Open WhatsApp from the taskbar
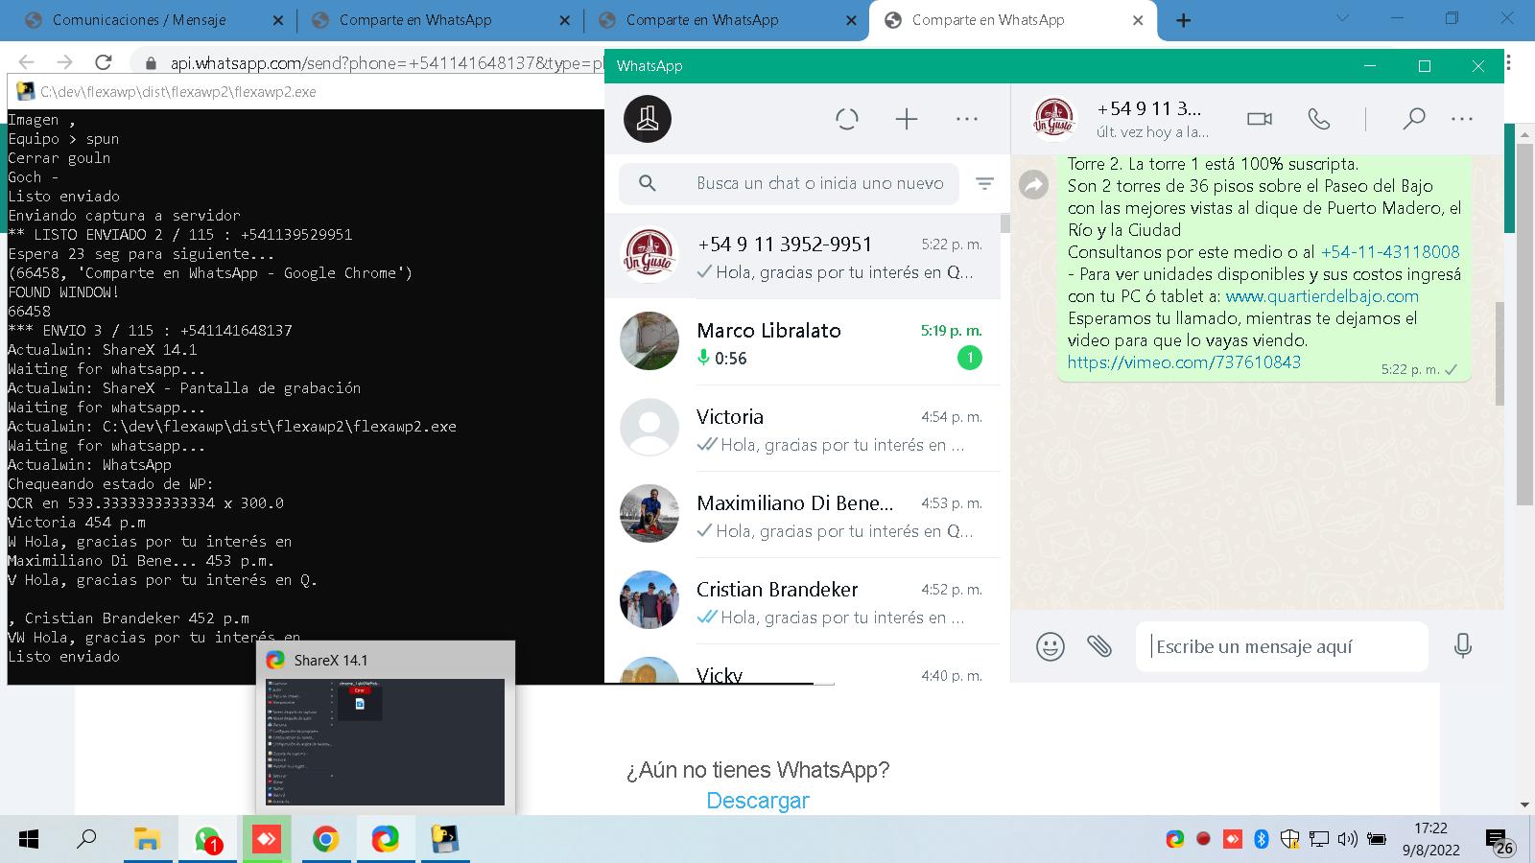This screenshot has height=863, width=1535. pos(207,840)
